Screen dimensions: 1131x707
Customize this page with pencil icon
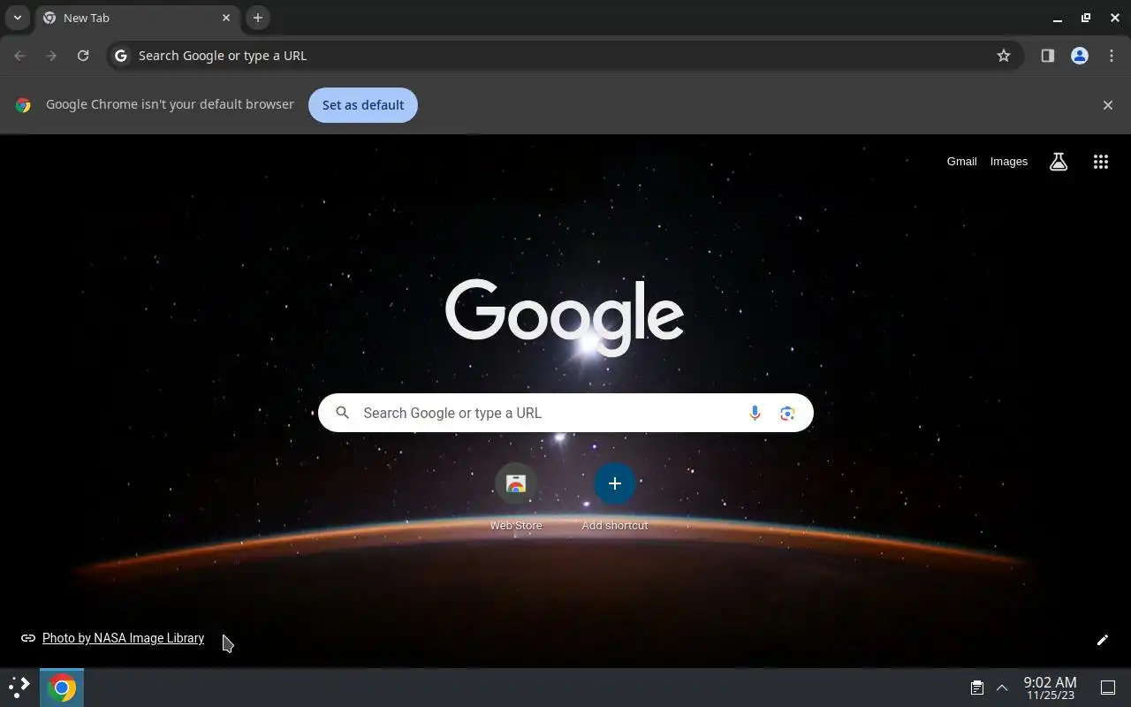click(1103, 640)
